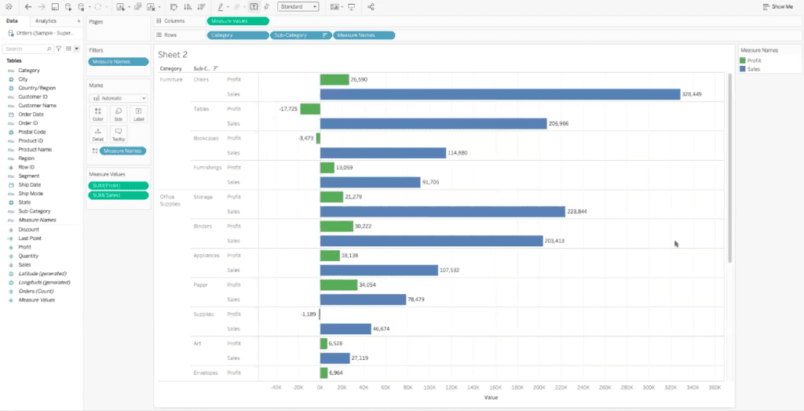The width and height of the screenshot is (804, 411).
Task: Click the New worksheet icon
Action: tap(120, 7)
